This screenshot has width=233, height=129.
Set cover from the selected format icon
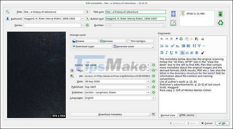(x=173, y=14)
